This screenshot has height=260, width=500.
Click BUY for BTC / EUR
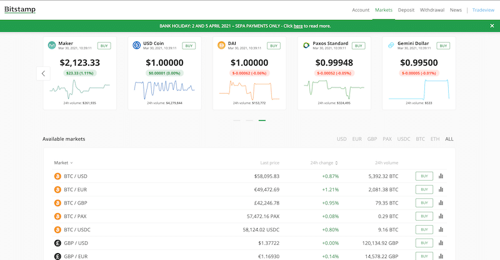(424, 189)
